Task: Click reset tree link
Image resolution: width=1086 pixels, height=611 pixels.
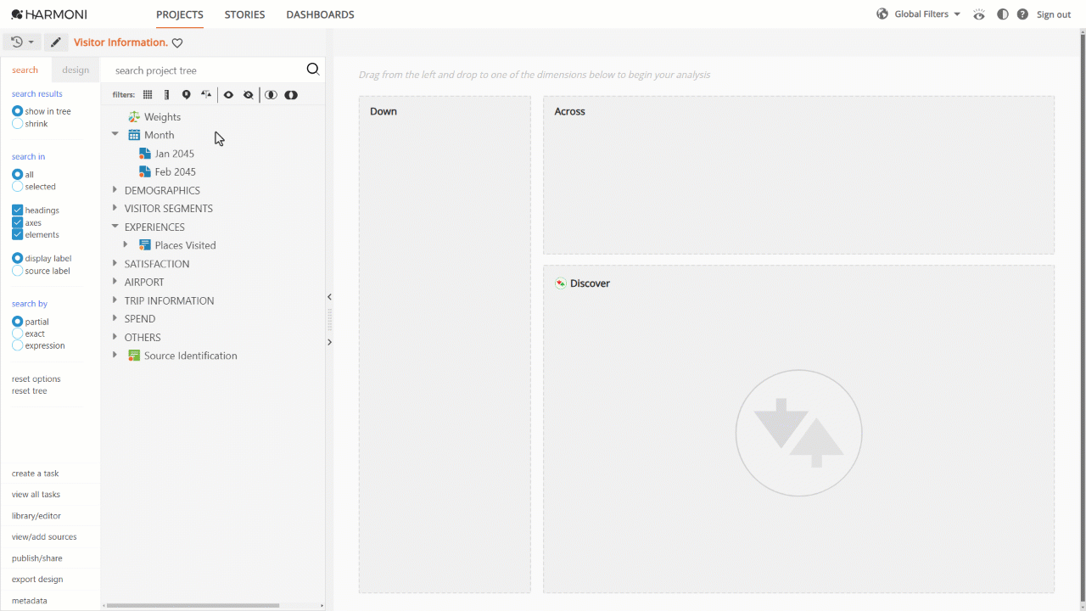Action: point(30,391)
